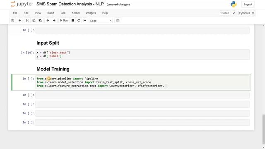Rename notebook title SMS Spam Detection Analysis
This screenshot has height=149, width=265.
tap(70, 4)
